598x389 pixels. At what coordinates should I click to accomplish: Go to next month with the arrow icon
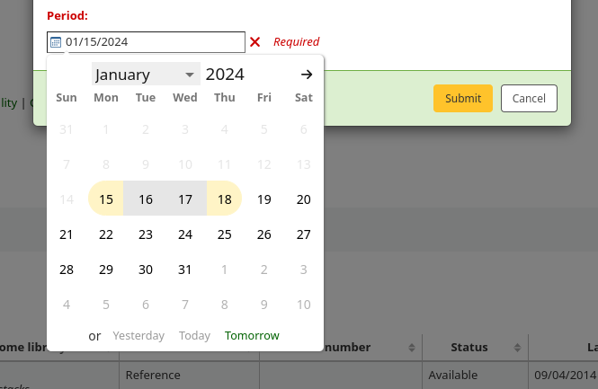pyautogui.click(x=307, y=75)
